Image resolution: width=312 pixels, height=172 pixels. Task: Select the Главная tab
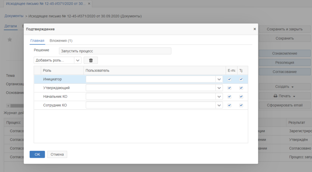pyautogui.click(x=37, y=40)
